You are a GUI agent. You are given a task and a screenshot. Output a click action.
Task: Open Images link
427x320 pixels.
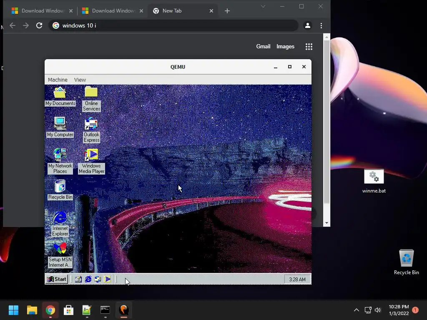tap(285, 47)
